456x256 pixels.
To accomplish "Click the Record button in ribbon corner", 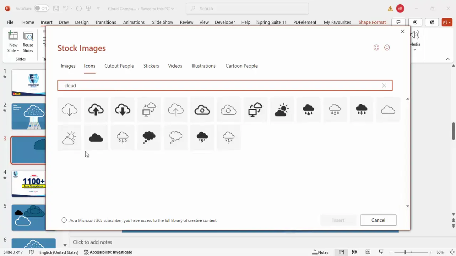I will (x=415, y=22).
